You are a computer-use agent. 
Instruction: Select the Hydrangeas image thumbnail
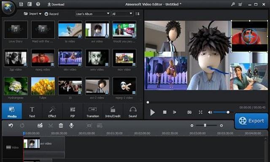pyautogui.click(x=16, y=86)
